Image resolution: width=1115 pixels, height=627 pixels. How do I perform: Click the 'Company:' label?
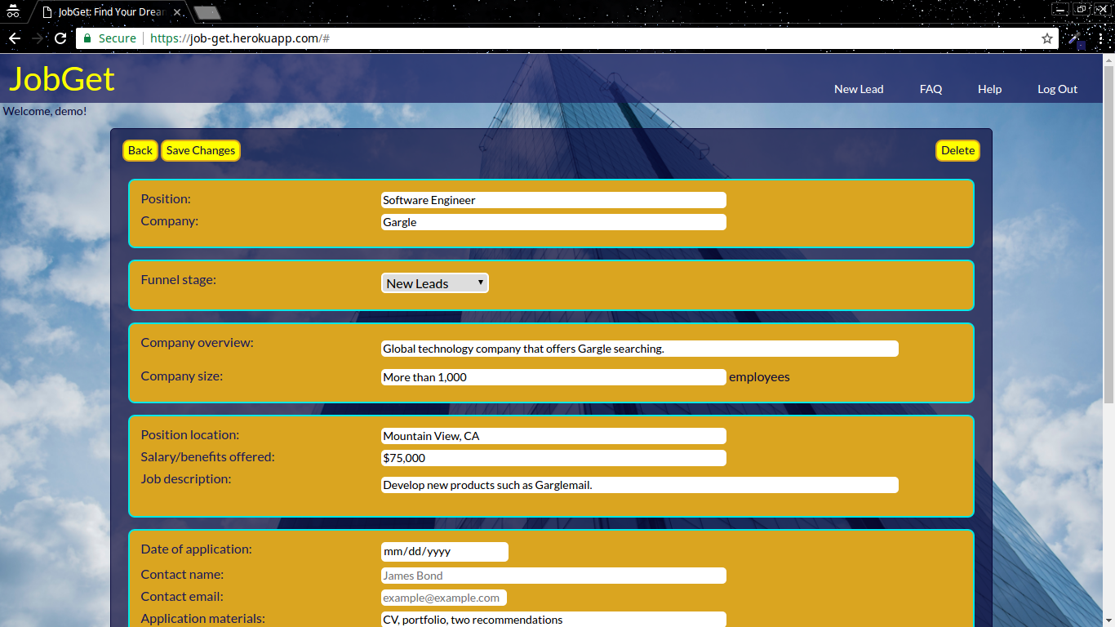click(170, 221)
